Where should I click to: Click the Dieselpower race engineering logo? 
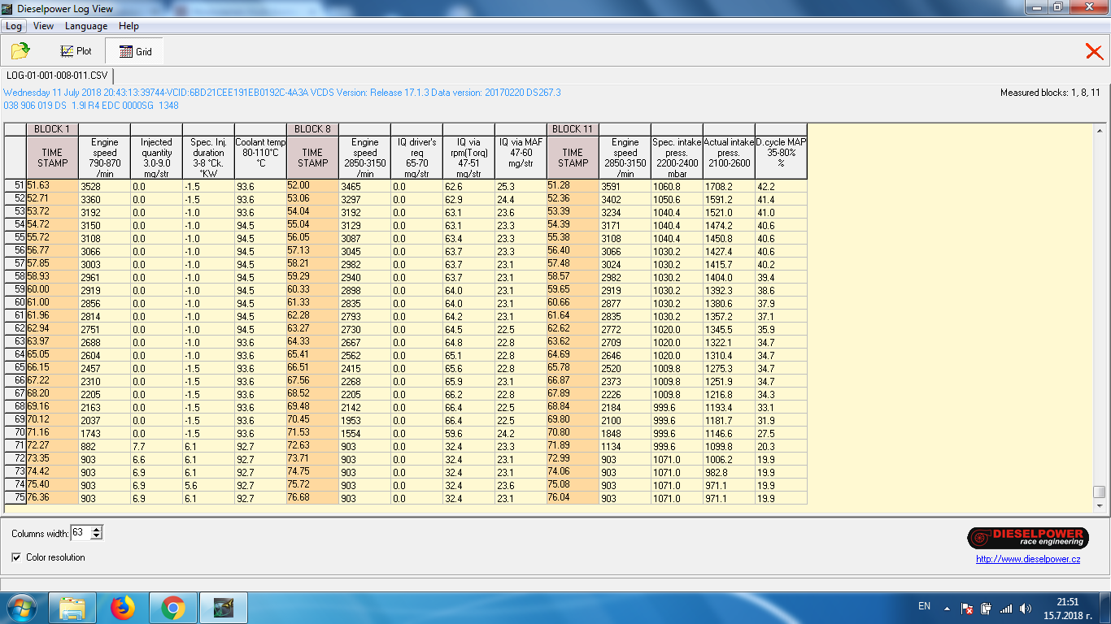point(1027,538)
